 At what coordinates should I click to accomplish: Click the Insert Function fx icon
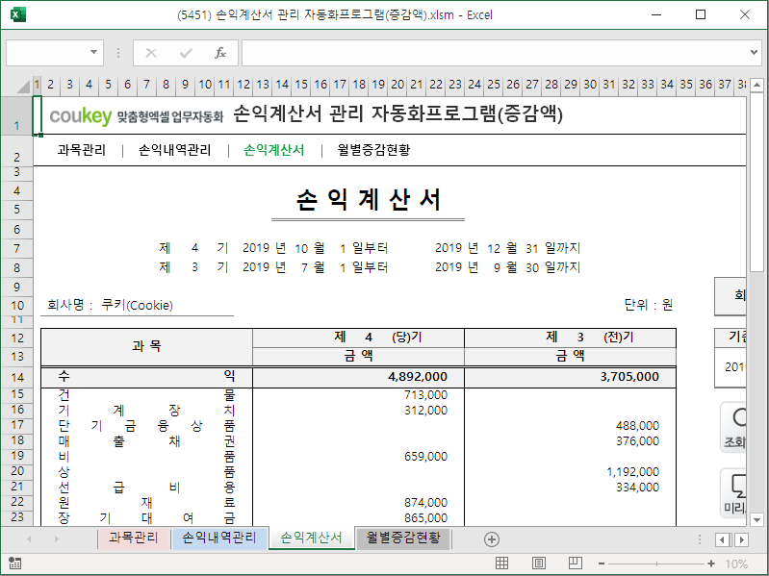coord(220,53)
